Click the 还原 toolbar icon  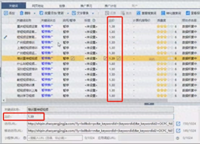click(x=107, y=13)
